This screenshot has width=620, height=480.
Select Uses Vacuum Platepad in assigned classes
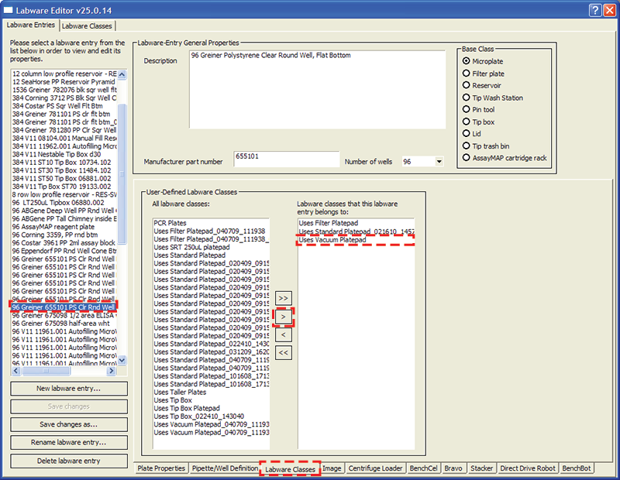click(x=333, y=241)
